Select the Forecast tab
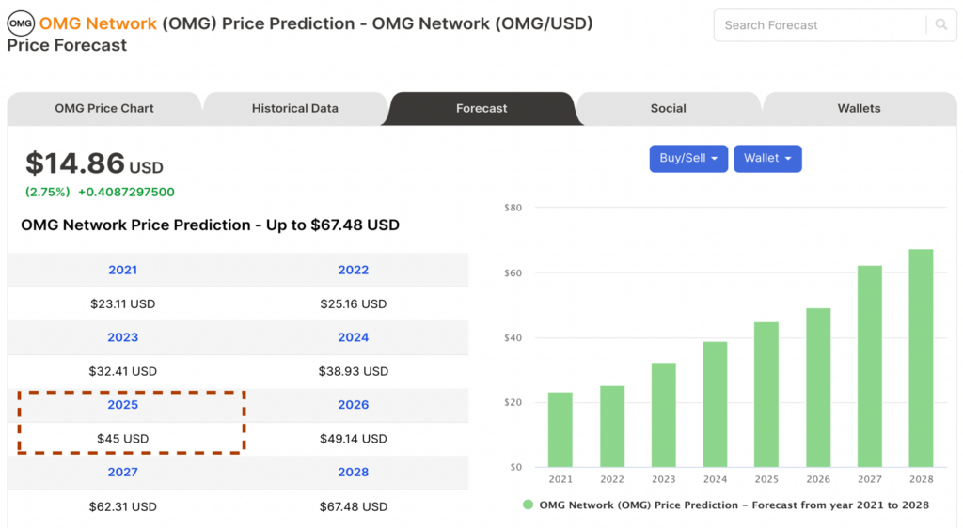The width and height of the screenshot is (963, 528). click(x=481, y=109)
